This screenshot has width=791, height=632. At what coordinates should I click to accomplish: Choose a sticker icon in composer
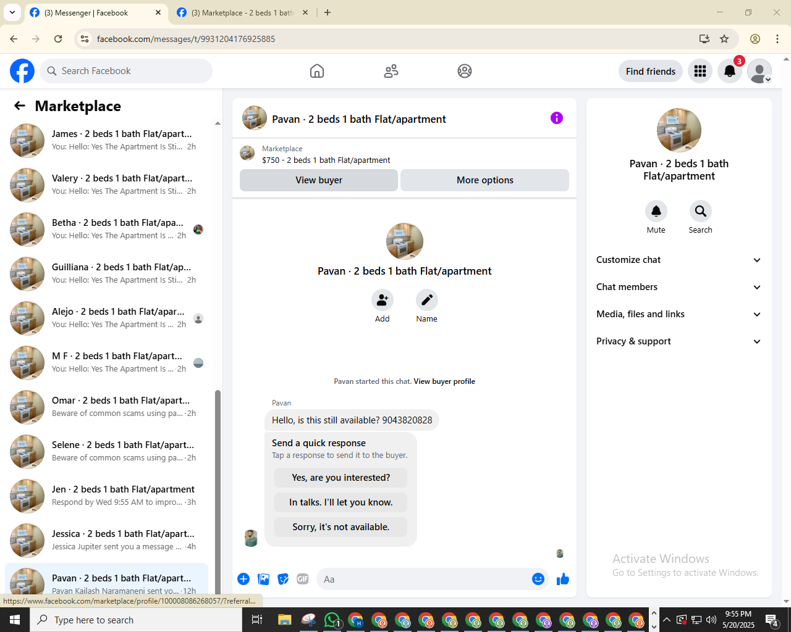[x=283, y=579]
